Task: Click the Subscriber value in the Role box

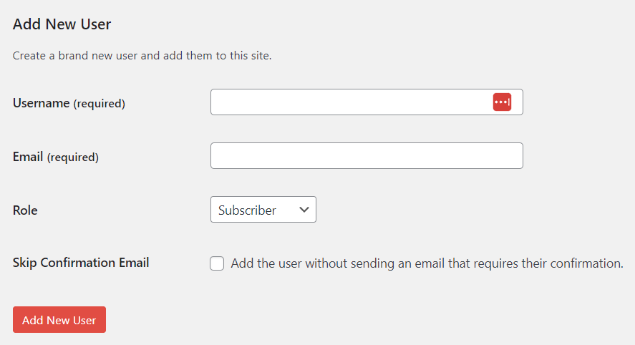Action: [x=247, y=210]
